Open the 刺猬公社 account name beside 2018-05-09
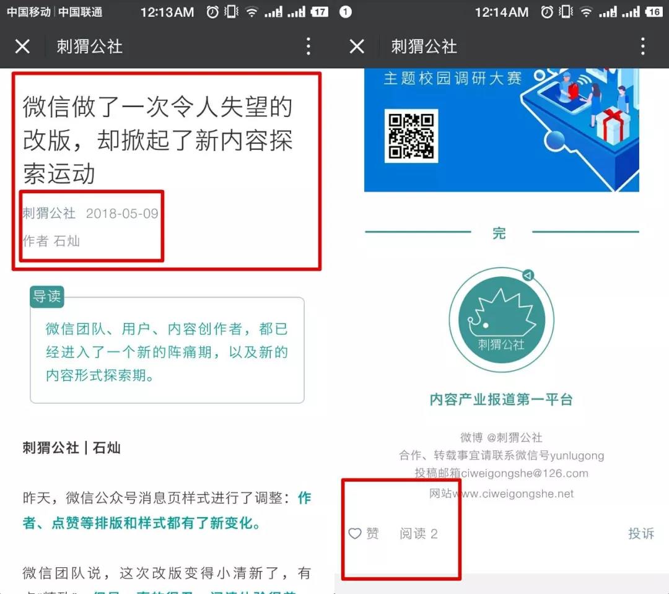This screenshot has height=594, width=669. tap(49, 214)
